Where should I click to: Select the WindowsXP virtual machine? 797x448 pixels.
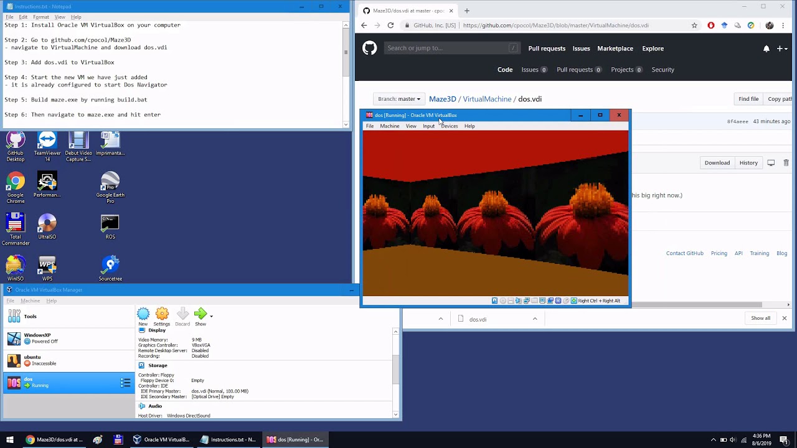(68, 338)
